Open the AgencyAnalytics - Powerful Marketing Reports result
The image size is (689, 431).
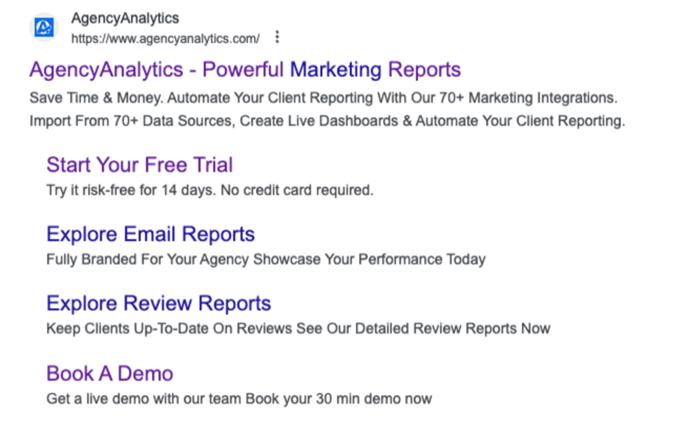244,69
